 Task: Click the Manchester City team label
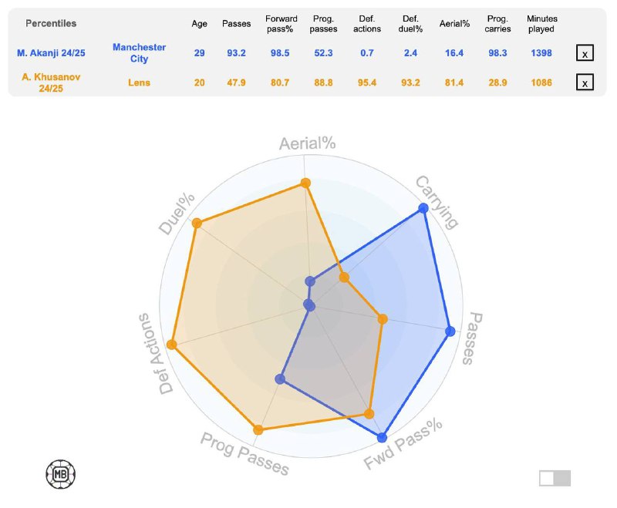[x=140, y=53]
